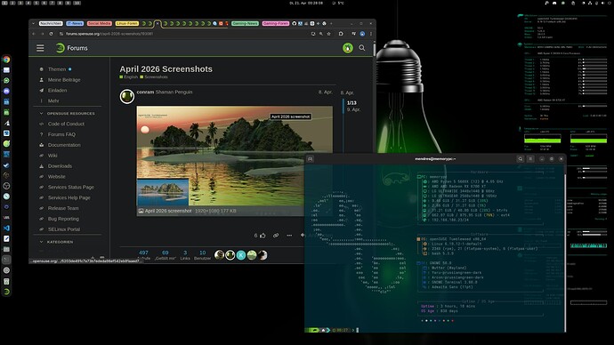This screenshot has width=614, height=345.
Task: Click the topic timeline 1/13 scroller
Action: click(x=351, y=103)
